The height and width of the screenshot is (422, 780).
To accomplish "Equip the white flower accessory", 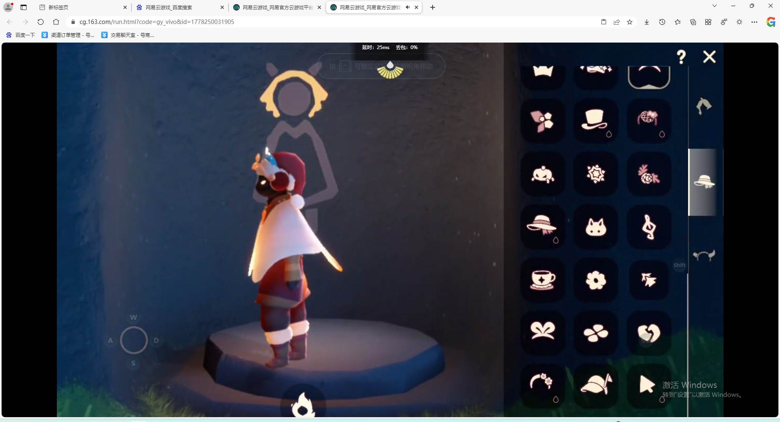I will pos(596,280).
